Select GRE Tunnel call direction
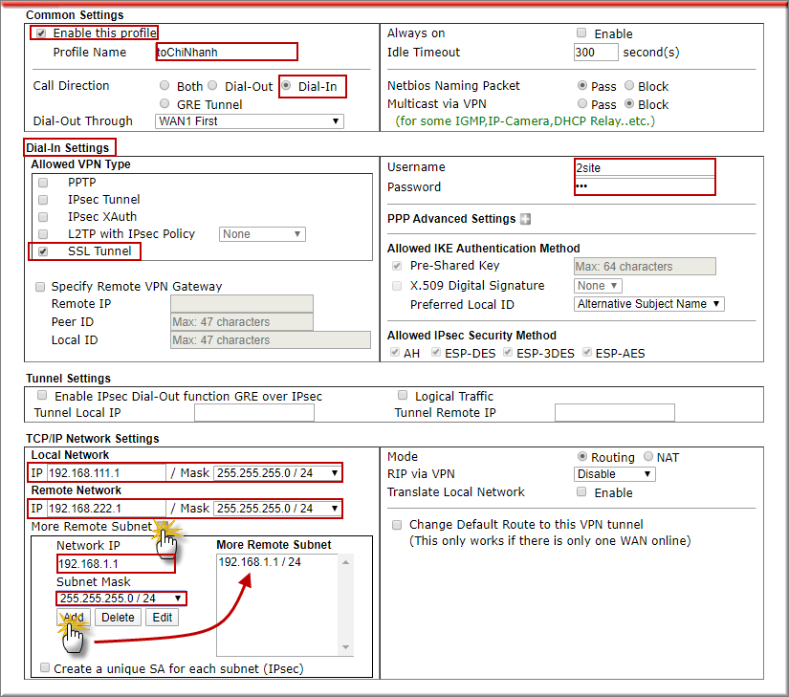This screenshot has height=697, width=789. [164, 103]
